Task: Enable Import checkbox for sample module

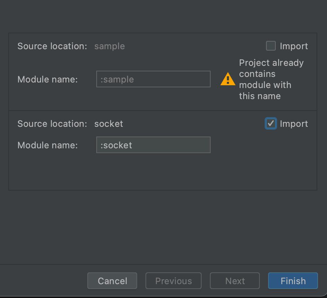Action: (271, 46)
